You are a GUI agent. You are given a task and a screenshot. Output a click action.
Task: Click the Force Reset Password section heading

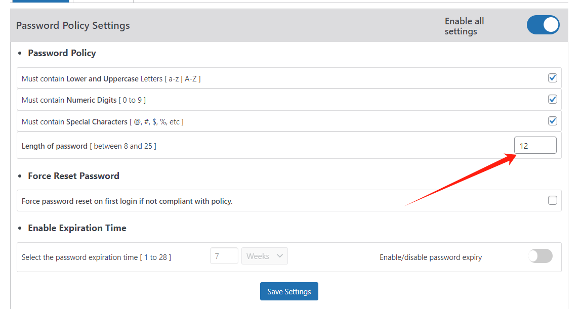coord(73,175)
